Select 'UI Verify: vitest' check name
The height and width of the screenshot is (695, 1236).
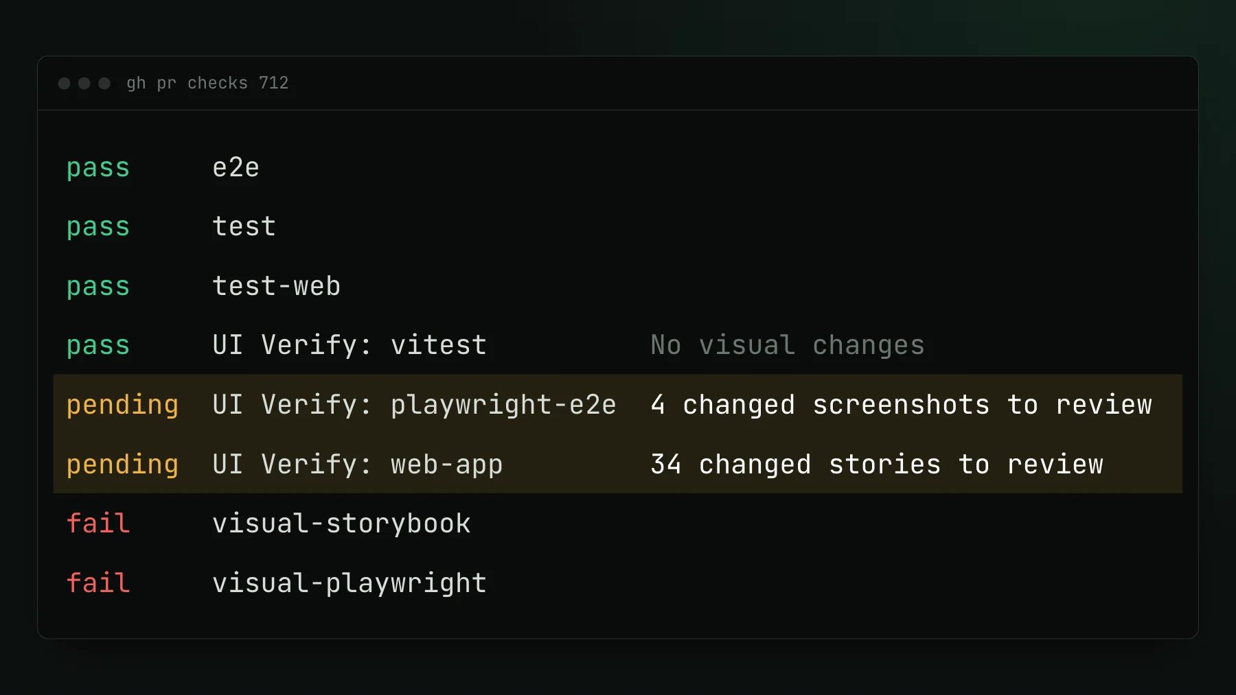[x=350, y=345]
